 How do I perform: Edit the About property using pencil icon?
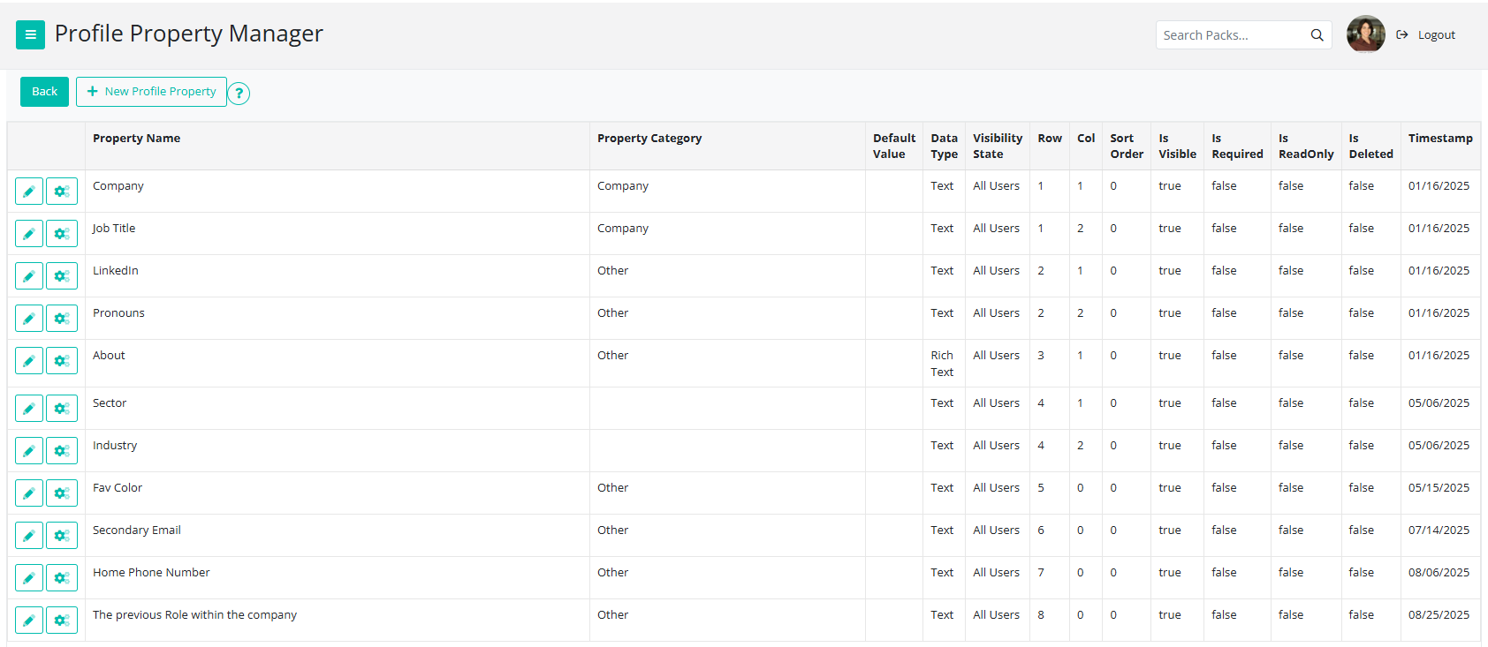pos(29,361)
